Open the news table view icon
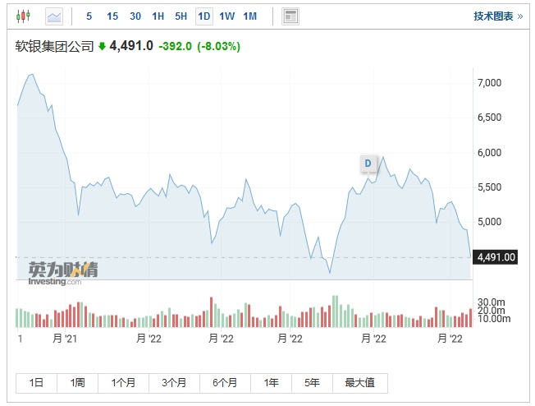The image size is (535, 406). 290,16
